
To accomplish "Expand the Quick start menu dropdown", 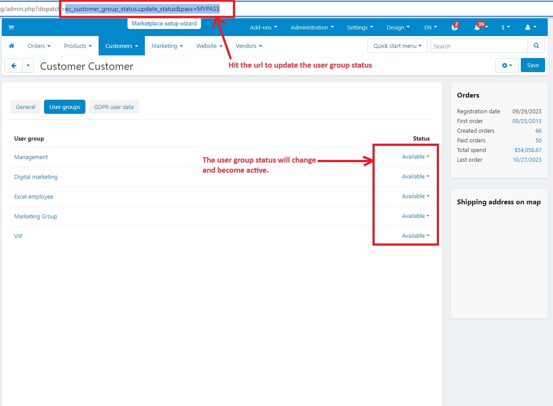I will click(x=397, y=46).
